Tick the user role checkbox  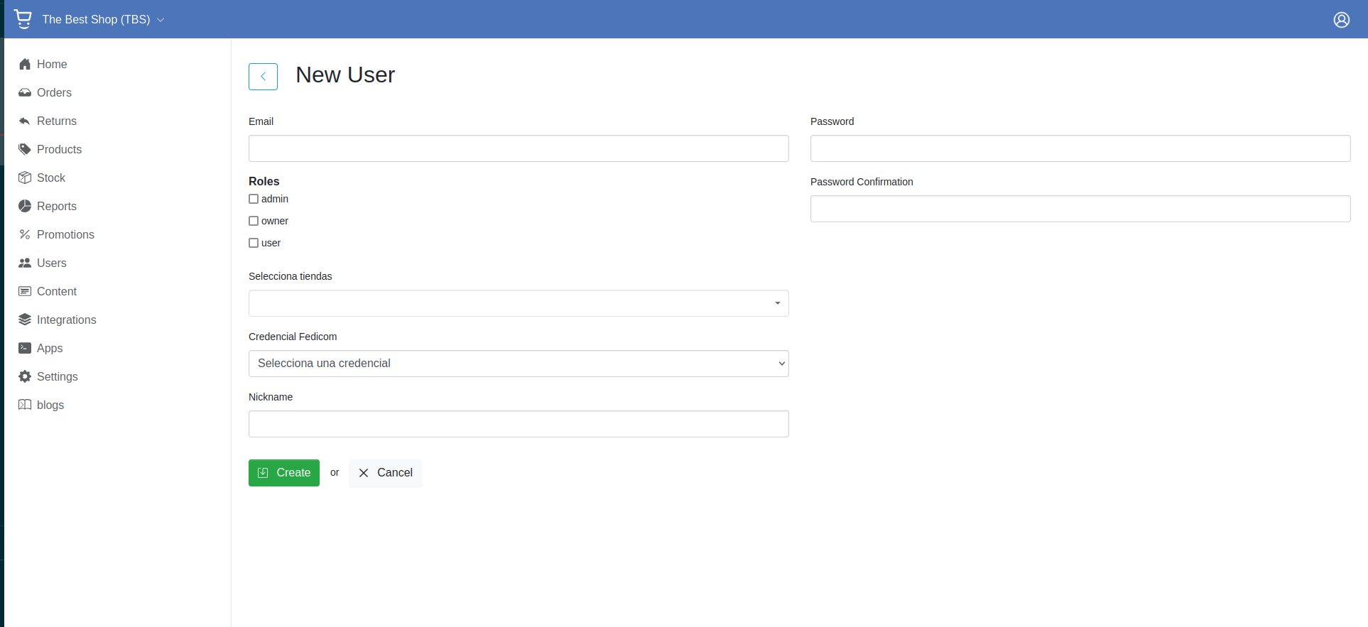point(254,243)
